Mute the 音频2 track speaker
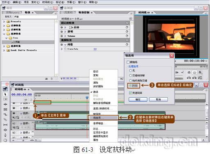Screen dimensions: 210x154 pos(14,133)
